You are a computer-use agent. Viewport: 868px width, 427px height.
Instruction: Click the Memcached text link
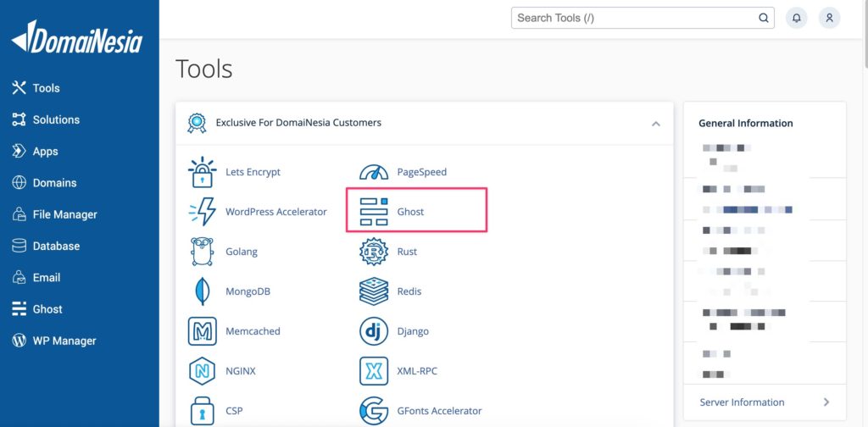pyautogui.click(x=253, y=331)
